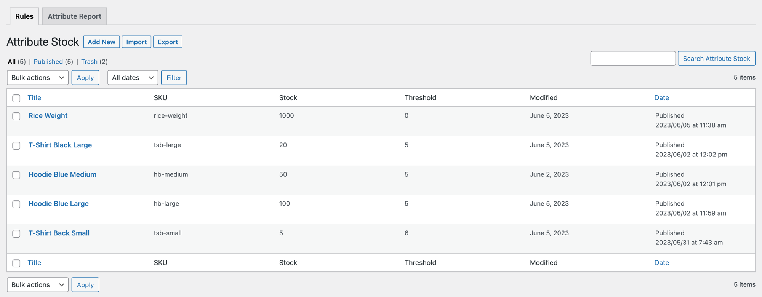Open the Trash filter link

pos(89,62)
